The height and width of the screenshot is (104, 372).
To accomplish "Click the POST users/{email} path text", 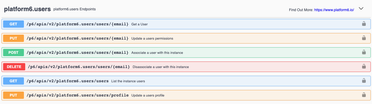I will (x=77, y=53).
